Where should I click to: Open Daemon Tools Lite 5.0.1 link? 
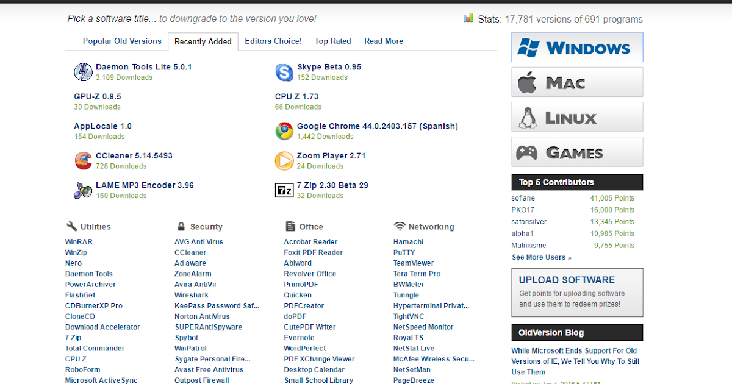144,67
